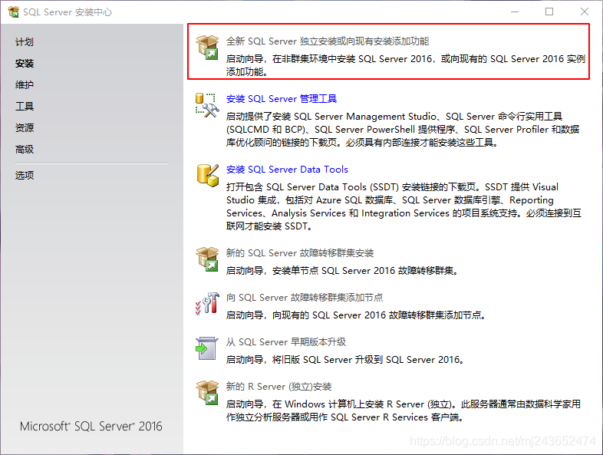
Task: Click the description 向现有的 SQL Server 2016 故障转移群集添加节点
Action: click(356, 315)
